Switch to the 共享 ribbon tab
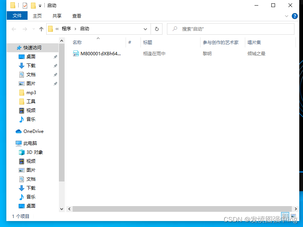Viewport: 303px width, 227px height. (x=57, y=16)
